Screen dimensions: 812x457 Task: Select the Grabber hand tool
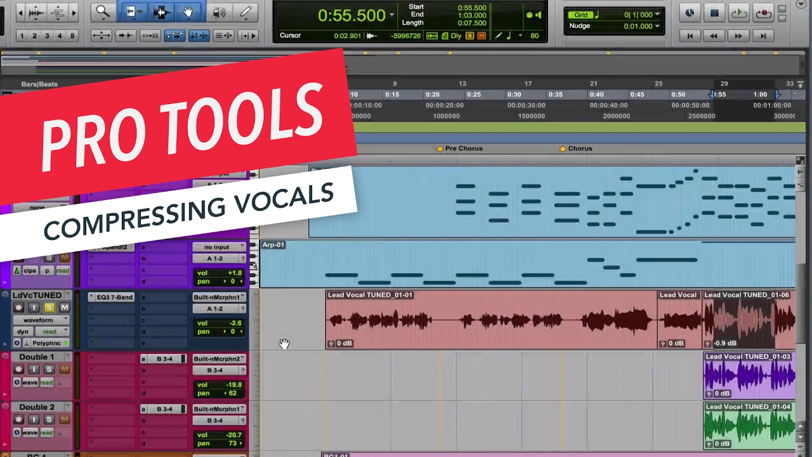[x=189, y=12]
